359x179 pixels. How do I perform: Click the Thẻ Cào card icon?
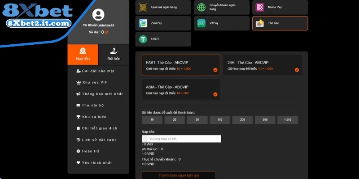(260, 23)
